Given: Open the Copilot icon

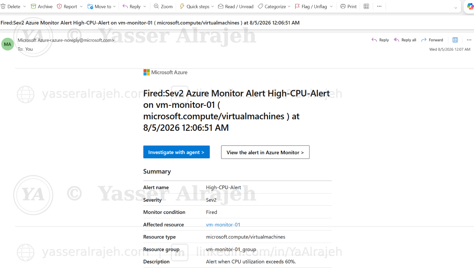Looking at the screenshot, I should tap(470, 6).
